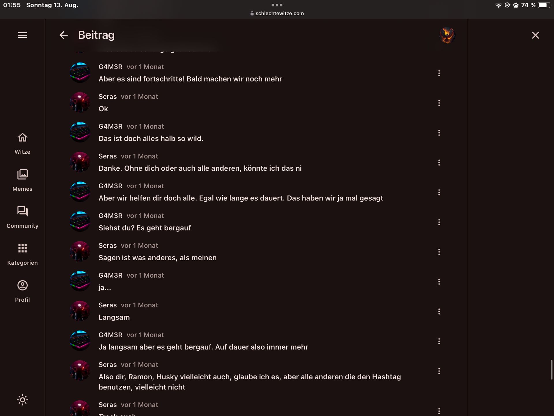554x416 pixels.
Task: Open the Memes section
Action: [23, 180]
